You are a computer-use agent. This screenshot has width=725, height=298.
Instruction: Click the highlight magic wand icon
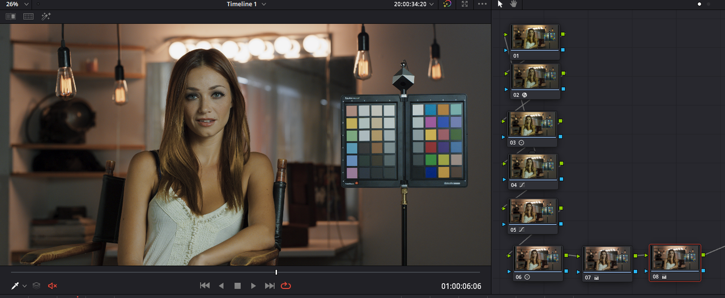coord(46,16)
